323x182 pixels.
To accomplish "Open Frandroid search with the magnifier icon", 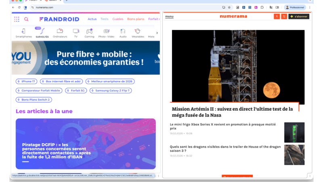I will click(x=26, y=19).
